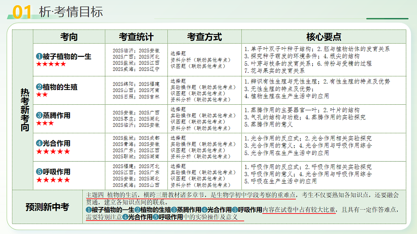Click ❷植物的生殖 in the 考向 column
Screen dimensions: 417x234
(x=57, y=87)
